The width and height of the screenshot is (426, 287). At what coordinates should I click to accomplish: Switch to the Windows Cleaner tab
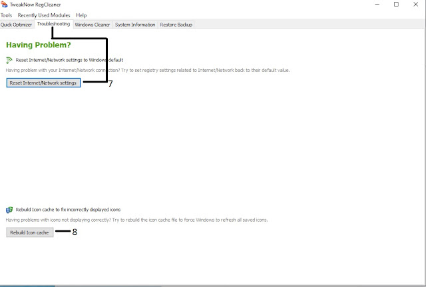(x=93, y=25)
